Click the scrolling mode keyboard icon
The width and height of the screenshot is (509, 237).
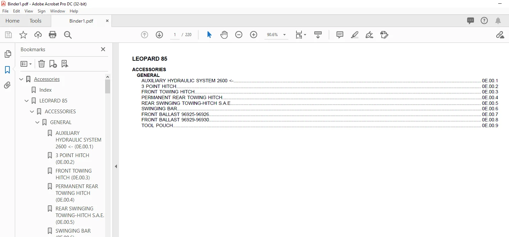pos(318,35)
